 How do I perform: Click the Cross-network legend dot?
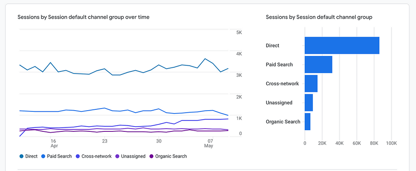(78, 156)
